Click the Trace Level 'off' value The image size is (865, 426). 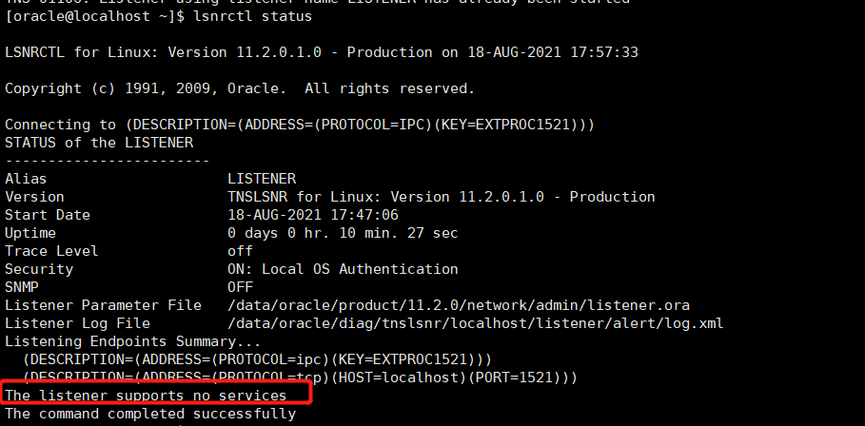[x=240, y=251]
